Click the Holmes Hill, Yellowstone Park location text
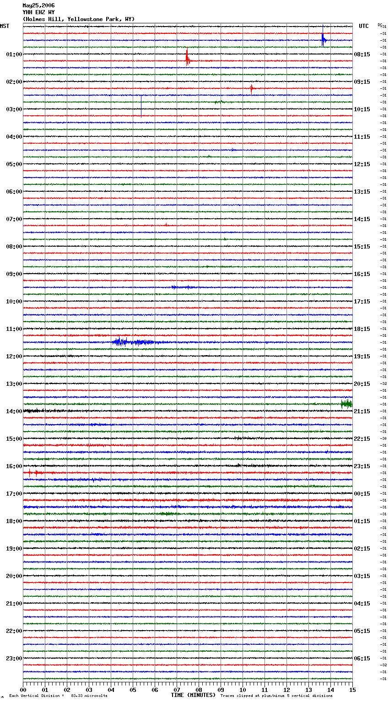The height and width of the screenshot is (702, 389). click(79, 19)
